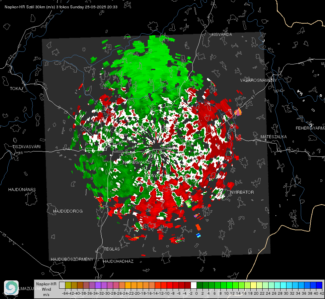The height and width of the screenshot is (299, 325).
Task: Click the TISZAVASVÁRI town label
Action: [x=26, y=147]
